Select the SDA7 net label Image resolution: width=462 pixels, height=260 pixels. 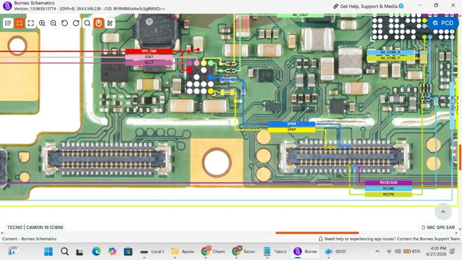149,57
